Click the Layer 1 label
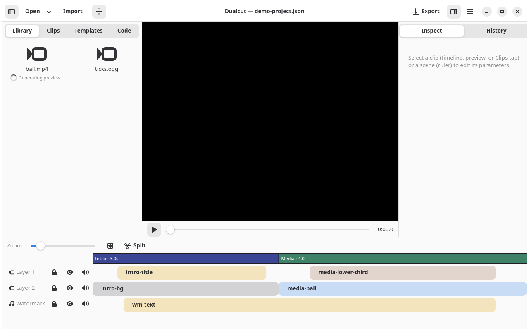Image resolution: width=529 pixels, height=331 pixels. (25, 272)
